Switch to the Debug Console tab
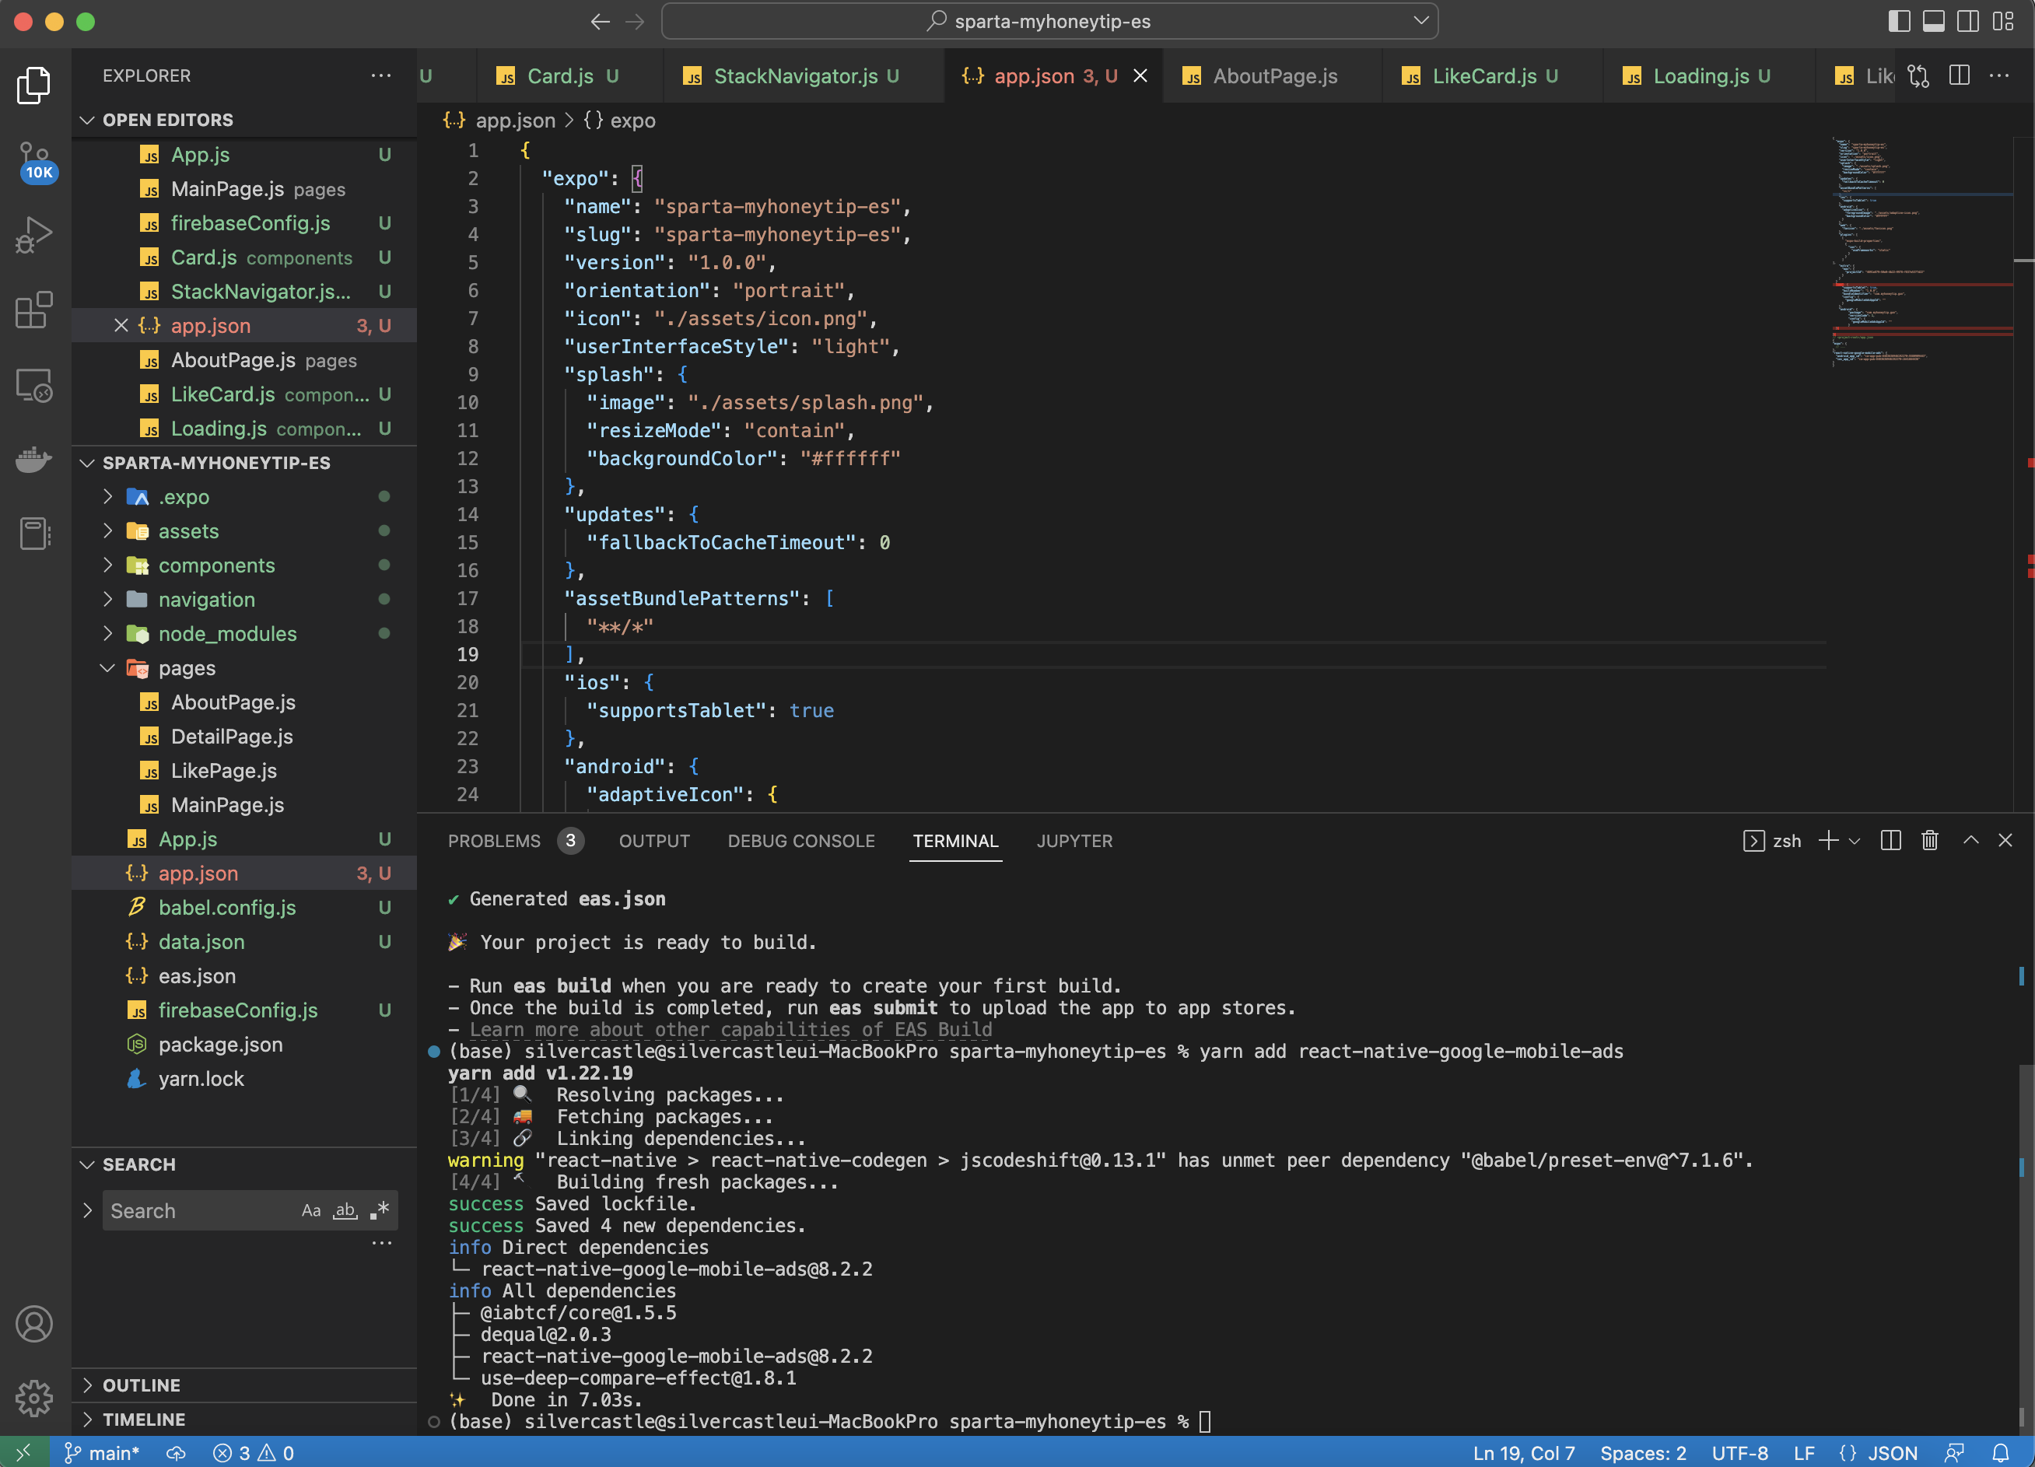 [801, 841]
